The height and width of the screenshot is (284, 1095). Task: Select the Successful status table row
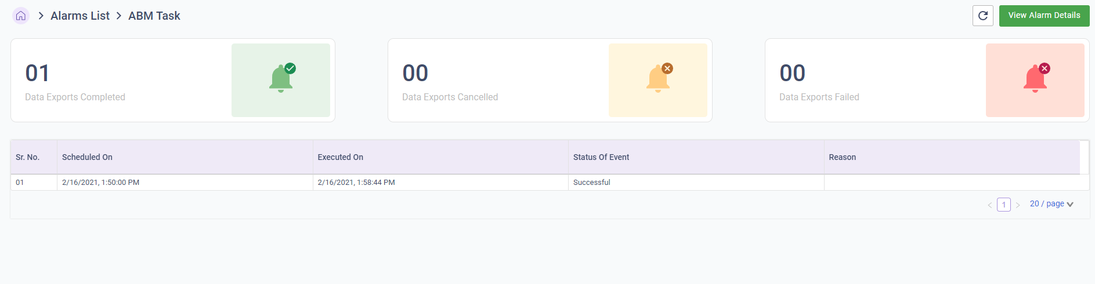[x=591, y=183]
